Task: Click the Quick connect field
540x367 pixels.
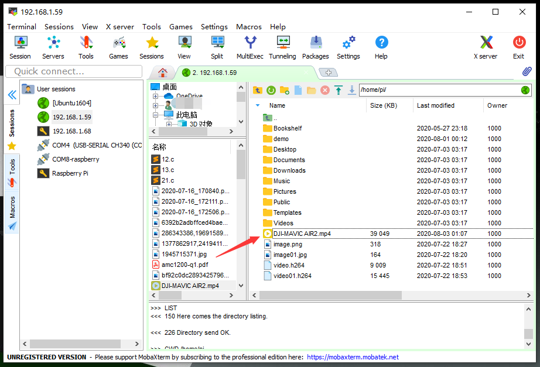Action: click(x=73, y=71)
